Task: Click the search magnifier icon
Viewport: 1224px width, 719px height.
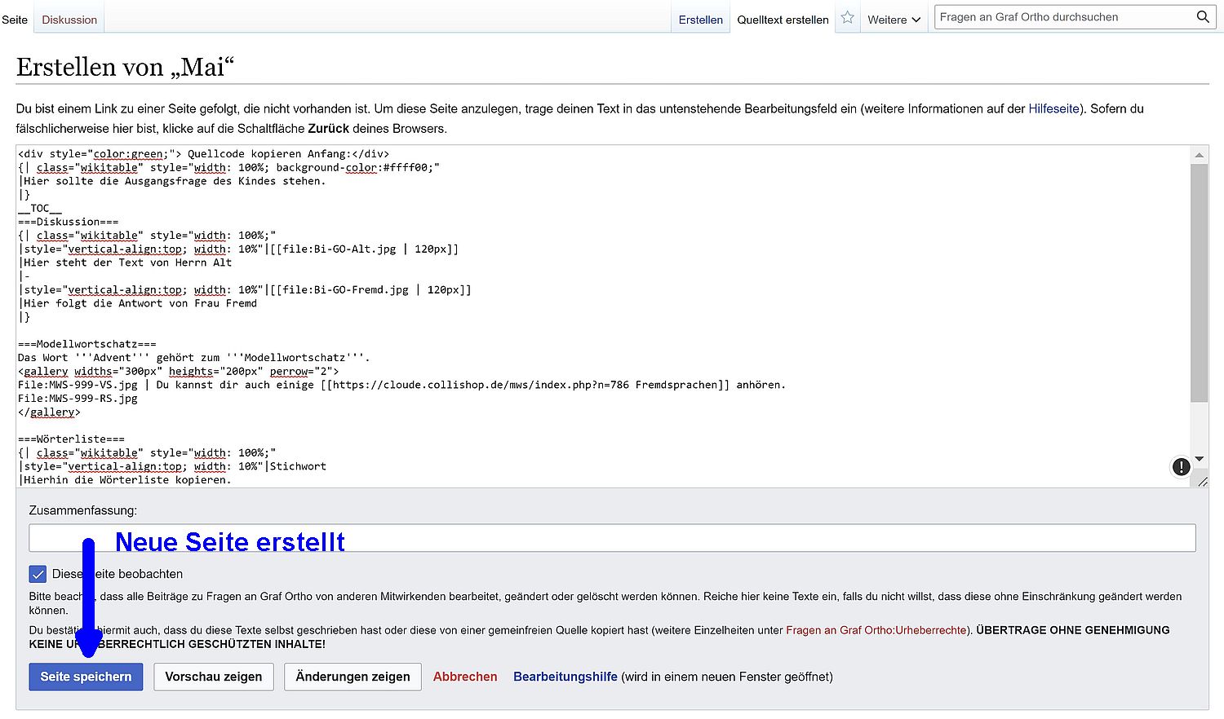Action: click(x=1202, y=17)
